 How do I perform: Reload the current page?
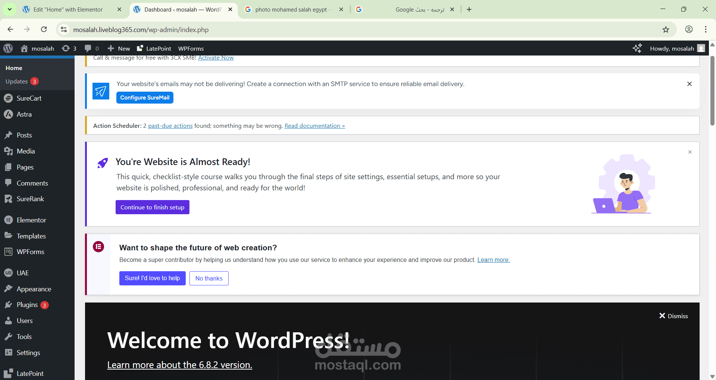[44, 29]
